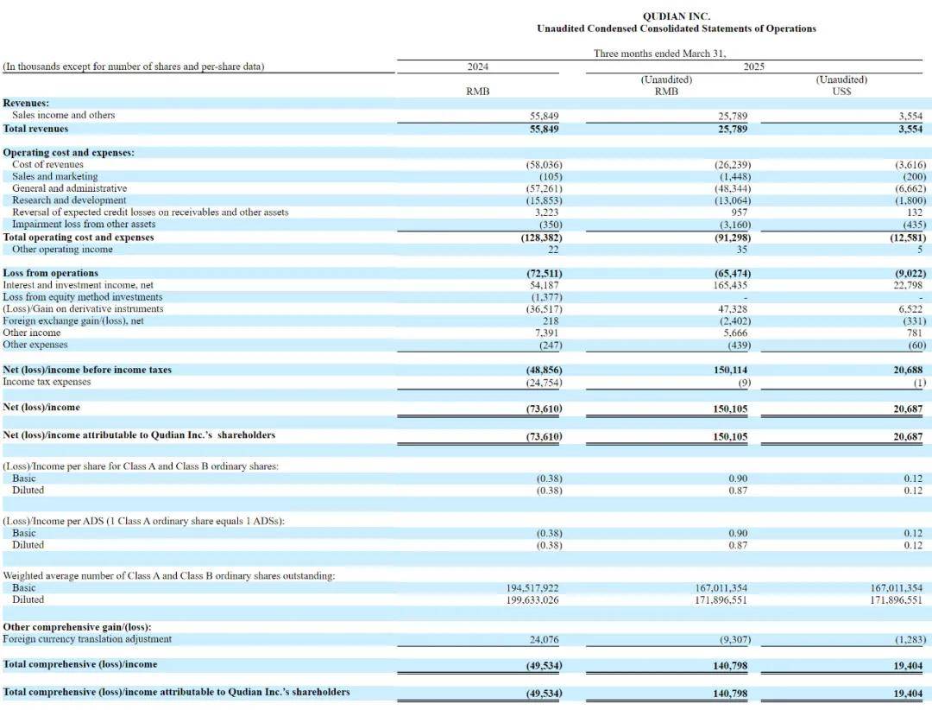Select the 'Unaudited Condensed Consolidated Statements of Operations' heading
Screen dimensions: 932x710
(676, 29)
